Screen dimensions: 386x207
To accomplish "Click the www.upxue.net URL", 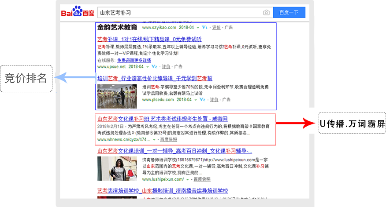I will (111, 66).
